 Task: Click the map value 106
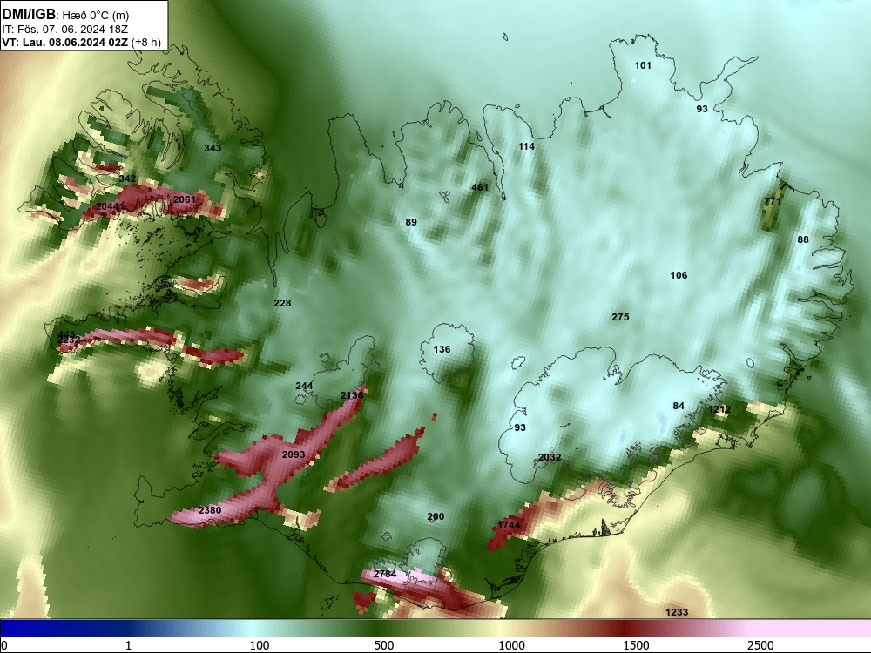pyautogui.click(x=679, y=275)
